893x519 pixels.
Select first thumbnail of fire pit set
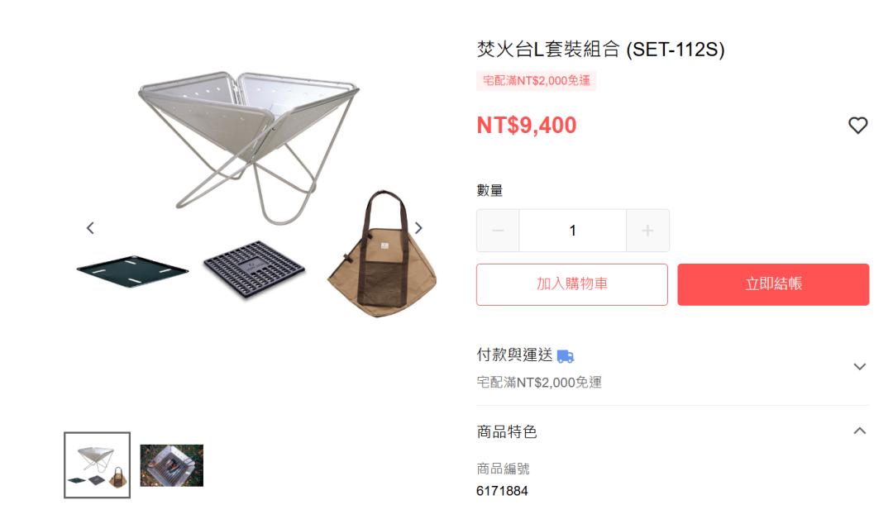coord(98,465)
